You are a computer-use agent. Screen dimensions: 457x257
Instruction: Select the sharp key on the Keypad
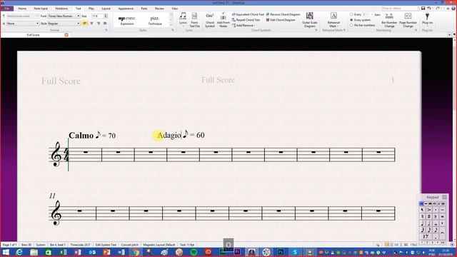pos(429,216)
